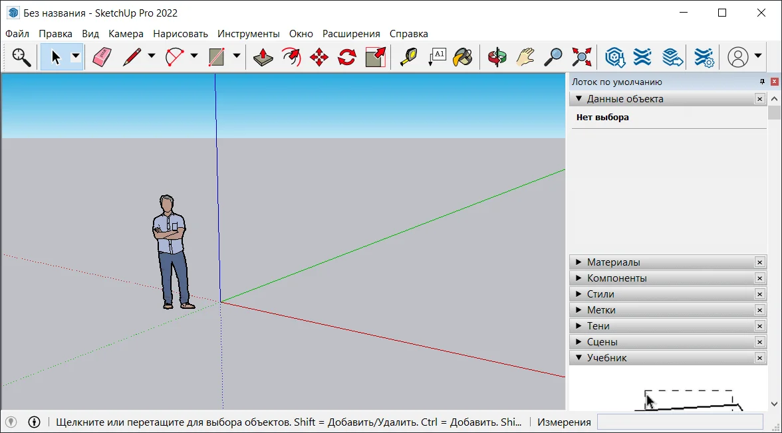Close the Стили panel
782x433 pixels.
pos(759,294)
